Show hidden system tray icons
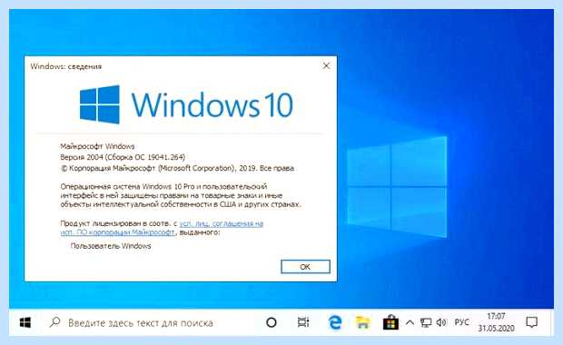This screenshot has height=345, width=563. (x=410, y=322)
